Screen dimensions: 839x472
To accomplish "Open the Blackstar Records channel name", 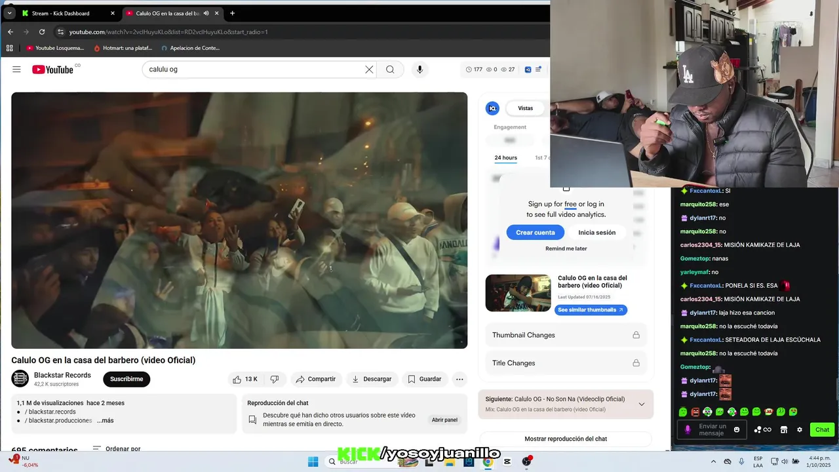I will (x=62, y=375).
